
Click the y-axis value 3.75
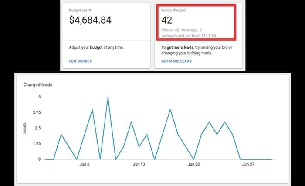click(37, 112)
